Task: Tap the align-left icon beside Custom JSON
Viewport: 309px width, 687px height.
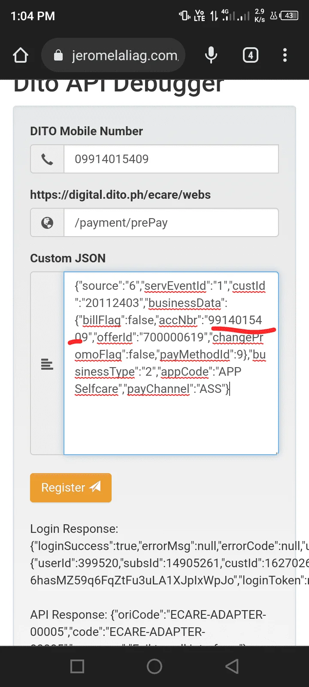Action: pyautogui.click(x=47, y=364)
